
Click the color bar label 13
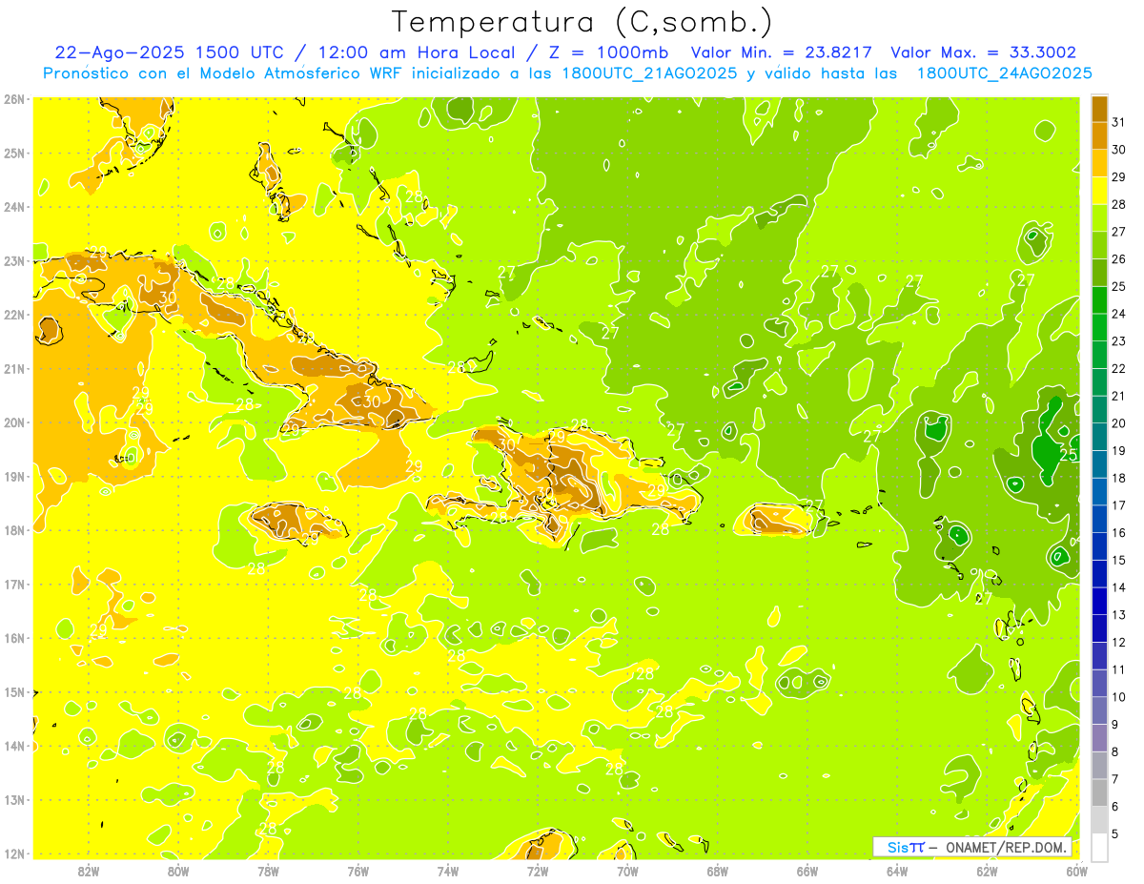(1119, 615)
